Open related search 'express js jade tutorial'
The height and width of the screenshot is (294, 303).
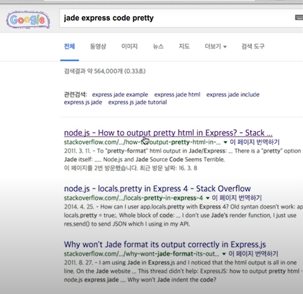(x=137, y=102)
